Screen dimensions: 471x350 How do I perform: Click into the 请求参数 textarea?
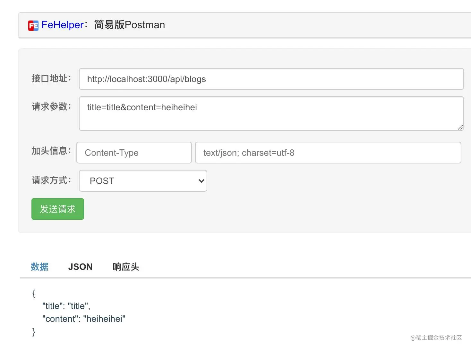point(271,113)
